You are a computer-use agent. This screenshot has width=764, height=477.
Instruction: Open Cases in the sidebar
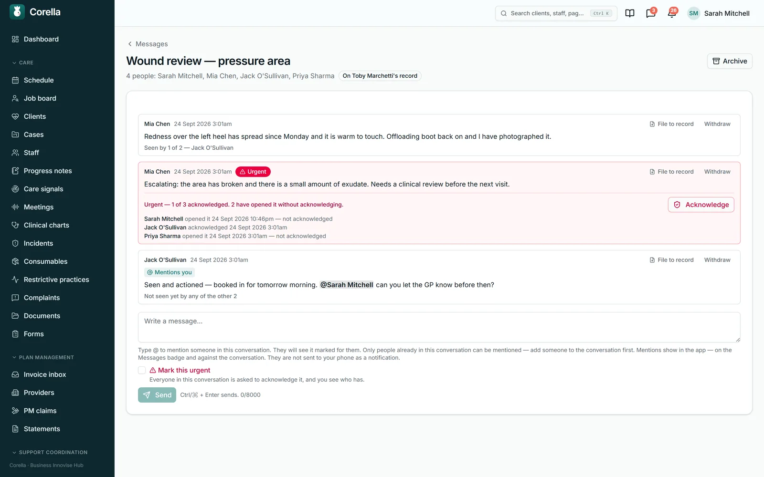(57, 135)
